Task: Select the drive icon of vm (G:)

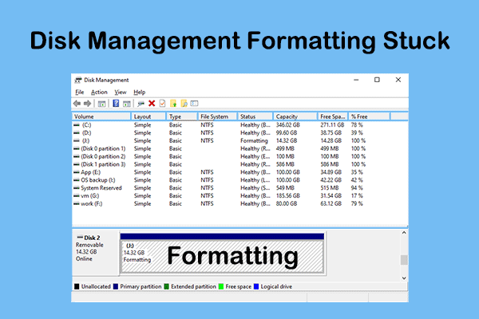Action: 77,195
